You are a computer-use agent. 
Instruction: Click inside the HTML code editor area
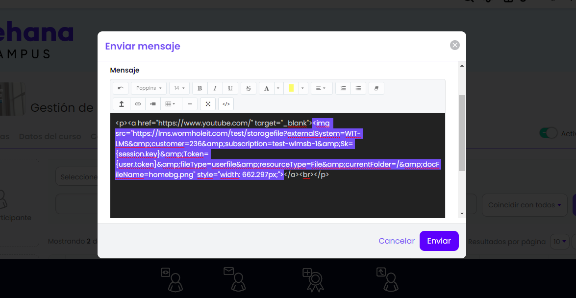click(277, 165)
